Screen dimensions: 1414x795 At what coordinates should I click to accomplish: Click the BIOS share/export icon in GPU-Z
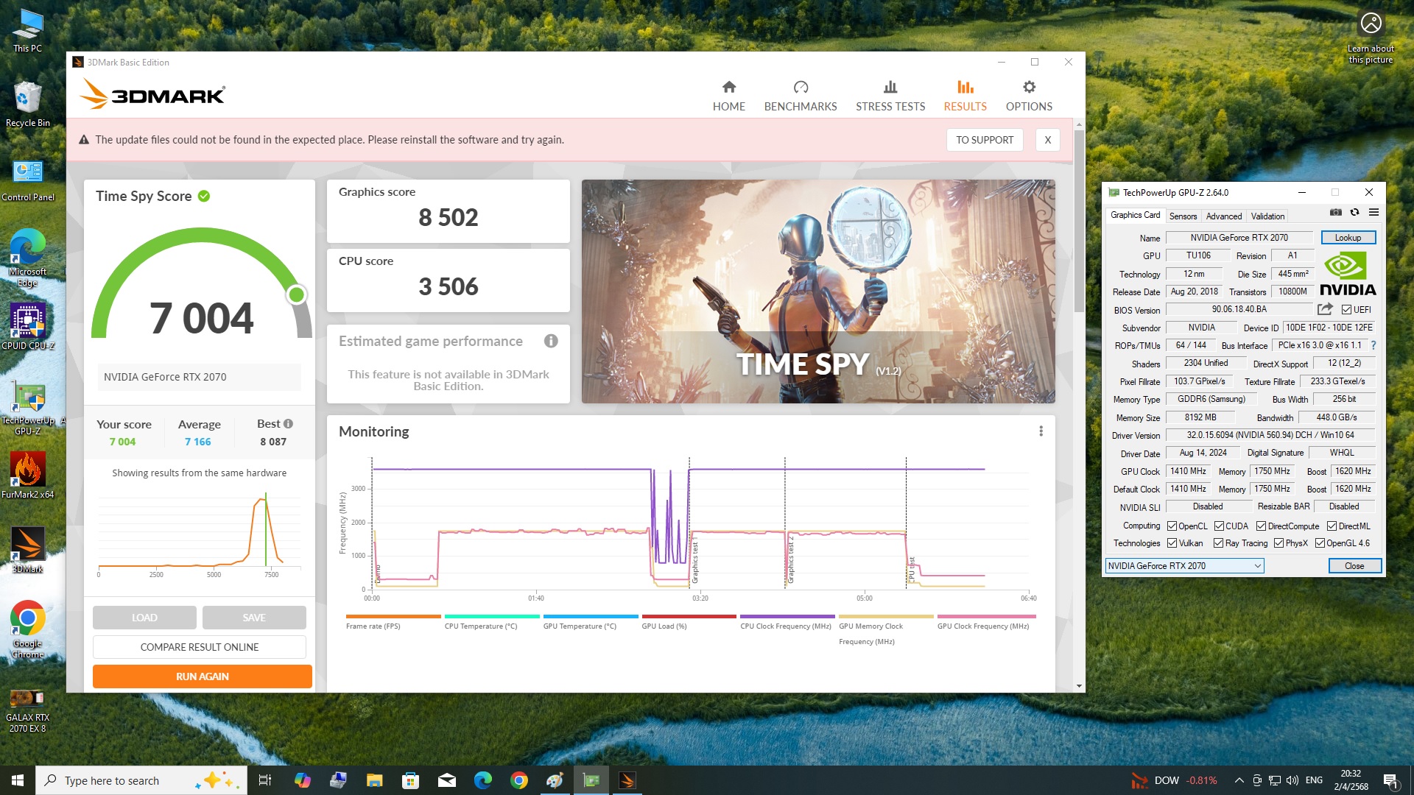(1325, 309)
